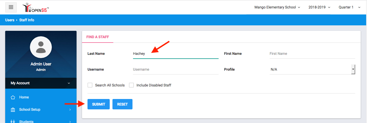Expand the School Setup chevron arrow
This screenshot has width=367, height=123.
[x=70, y=110]
